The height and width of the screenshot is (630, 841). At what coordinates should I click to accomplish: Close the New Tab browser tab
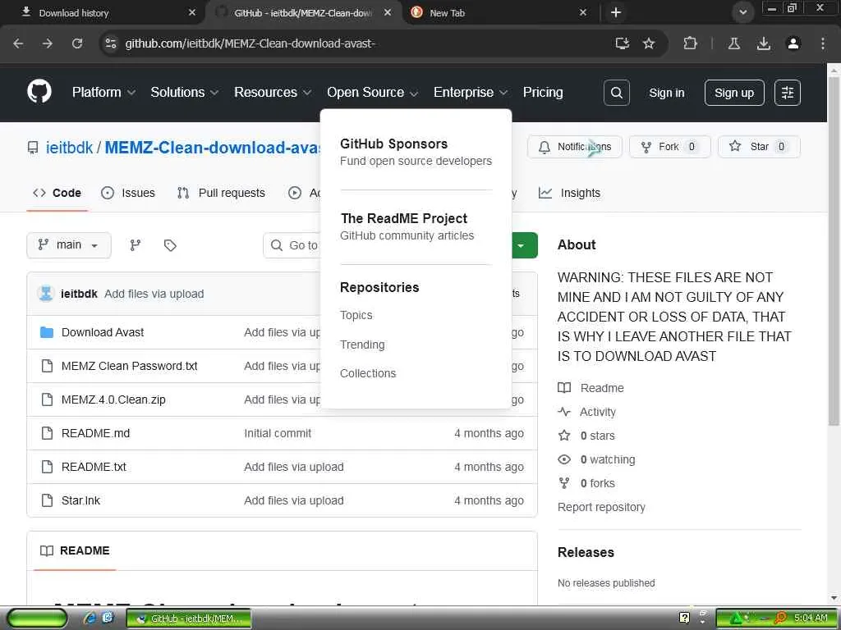[x=583, y=12]
